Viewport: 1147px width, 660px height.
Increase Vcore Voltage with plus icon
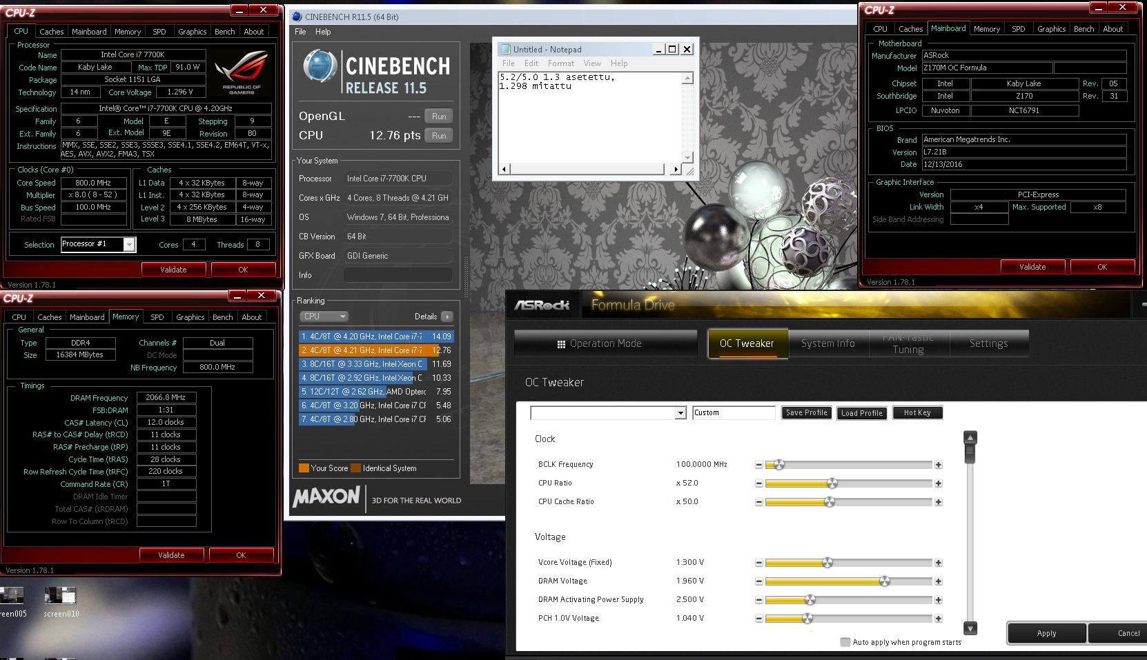point(939,563)
